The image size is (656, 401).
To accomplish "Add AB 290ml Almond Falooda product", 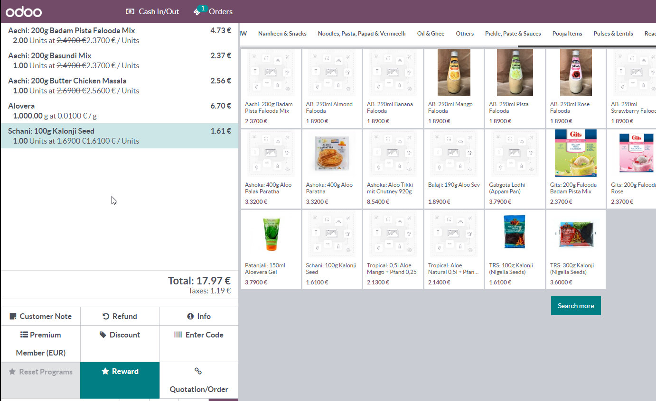I will click(332, 88).
